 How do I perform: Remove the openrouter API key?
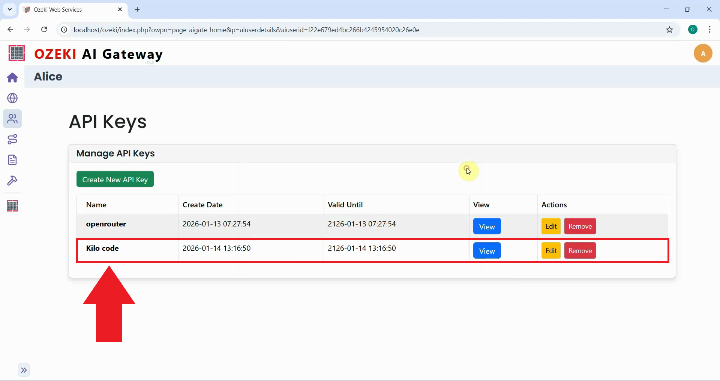580,226
